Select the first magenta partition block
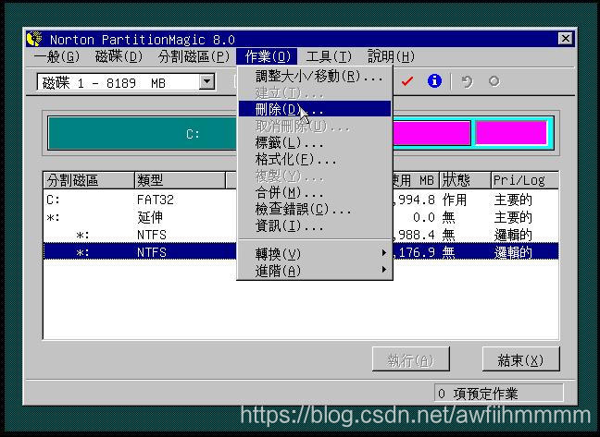 [x=431, y=133]
